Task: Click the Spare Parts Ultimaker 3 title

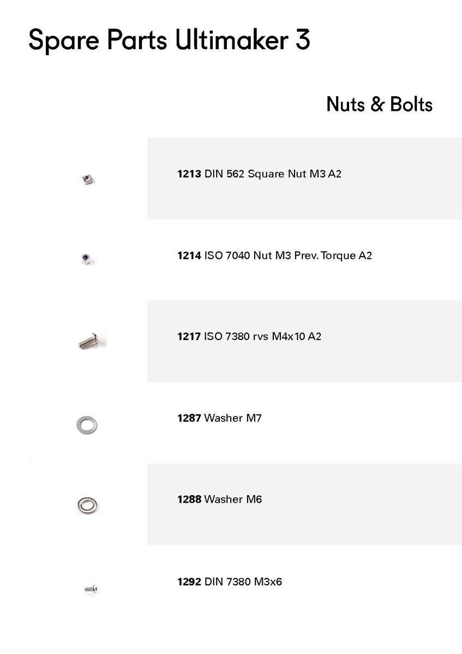Action: (x=169, y=40)
